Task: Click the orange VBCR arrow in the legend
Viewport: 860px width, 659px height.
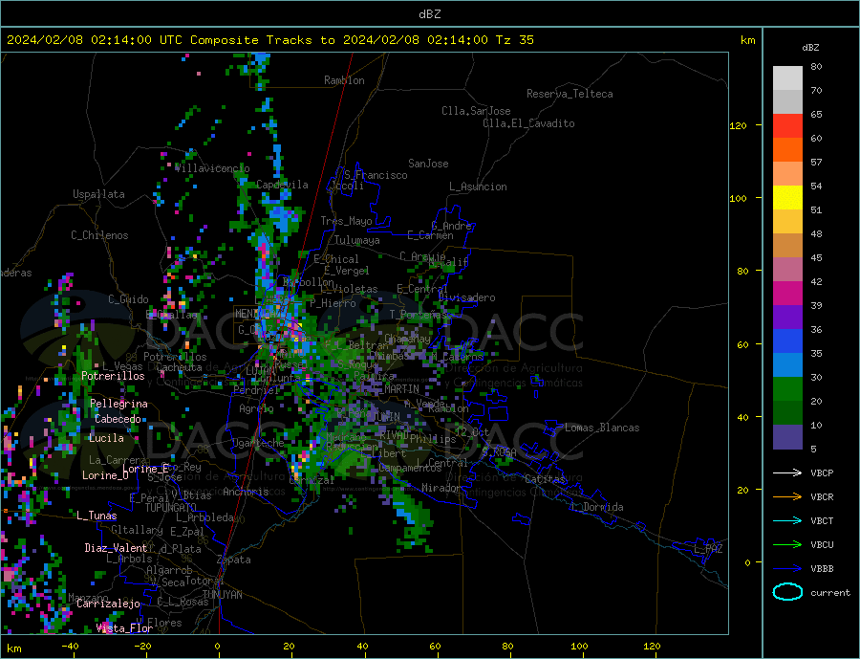Action: coord(787,497)
